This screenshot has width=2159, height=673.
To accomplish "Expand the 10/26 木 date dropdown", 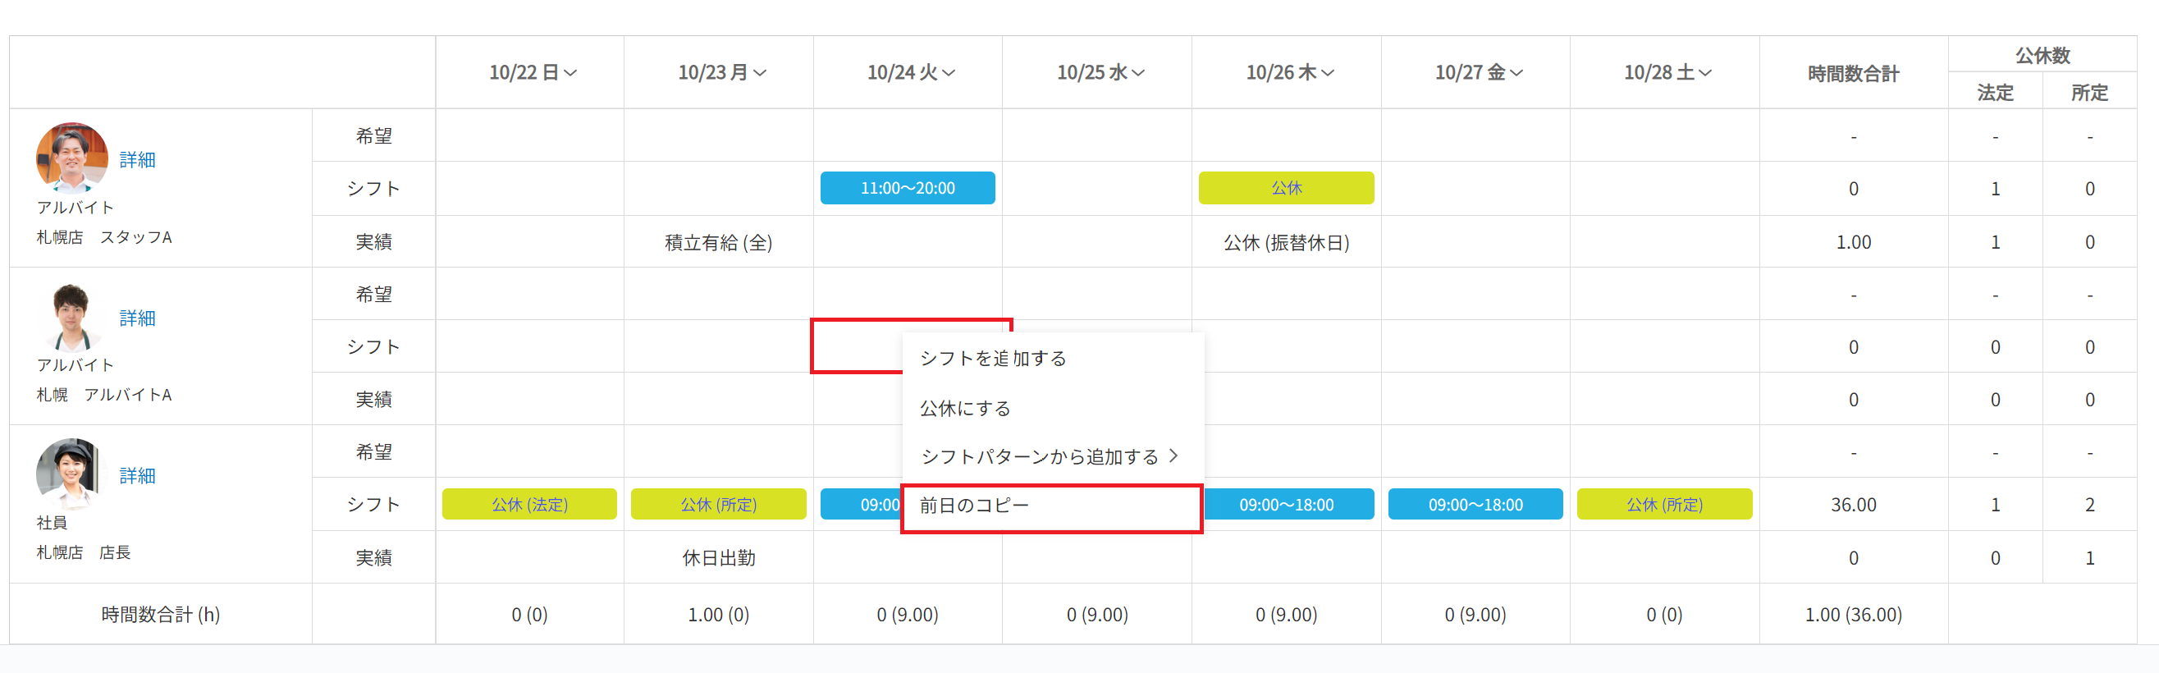I will (x=1290, y=73).
